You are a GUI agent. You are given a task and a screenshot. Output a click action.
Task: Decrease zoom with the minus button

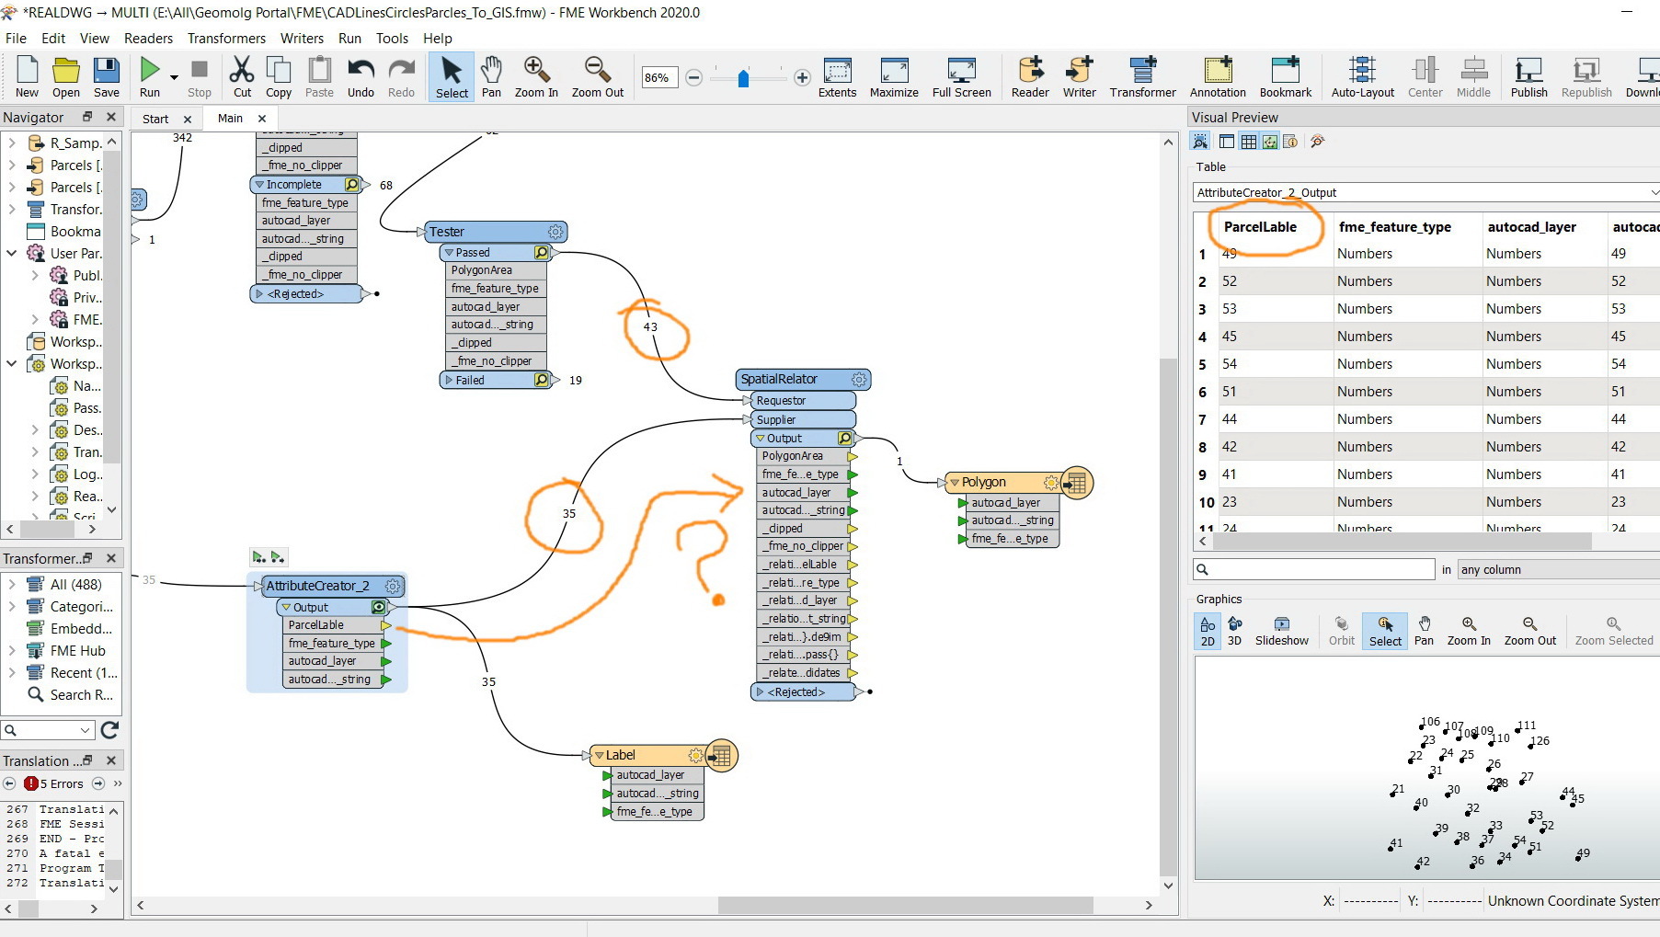(694, 78)
